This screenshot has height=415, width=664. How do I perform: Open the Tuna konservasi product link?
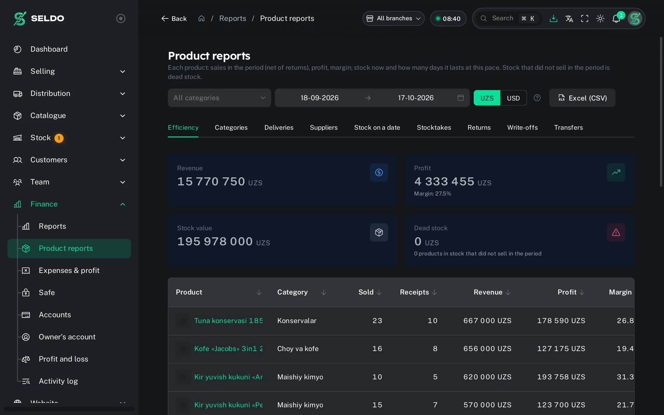click(x=228, y=321)
